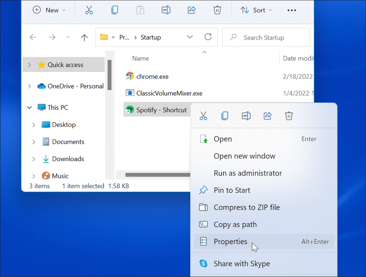Expand the Downloads folder node
Image resolution: width=366 pixels, height=277 pixels.
[34, 159]
